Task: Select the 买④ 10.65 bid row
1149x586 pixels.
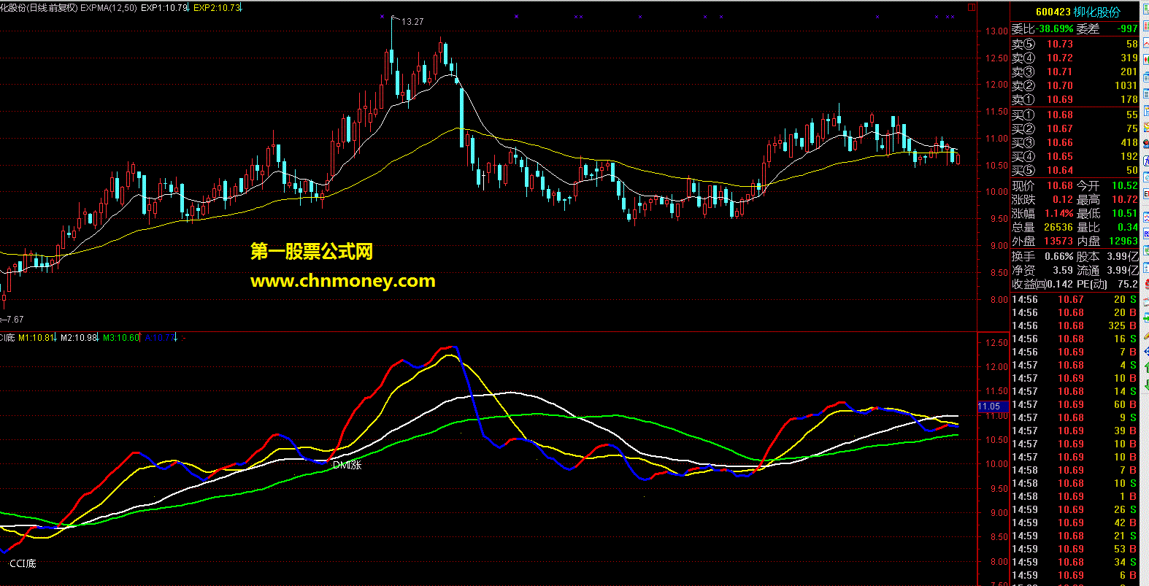Action: click(x=1075, y=156)
